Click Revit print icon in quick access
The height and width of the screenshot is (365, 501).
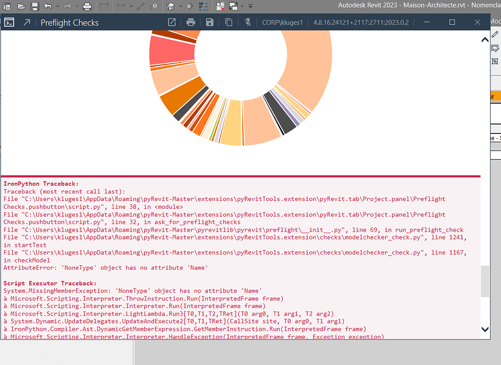[x=87, y=6]
